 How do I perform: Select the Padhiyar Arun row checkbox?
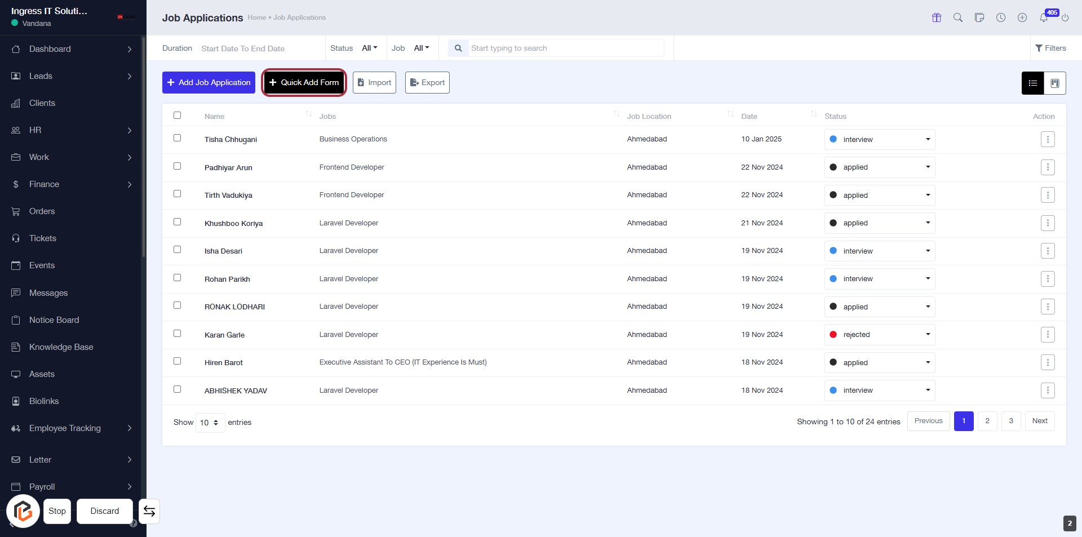click(x=177, y=166)
